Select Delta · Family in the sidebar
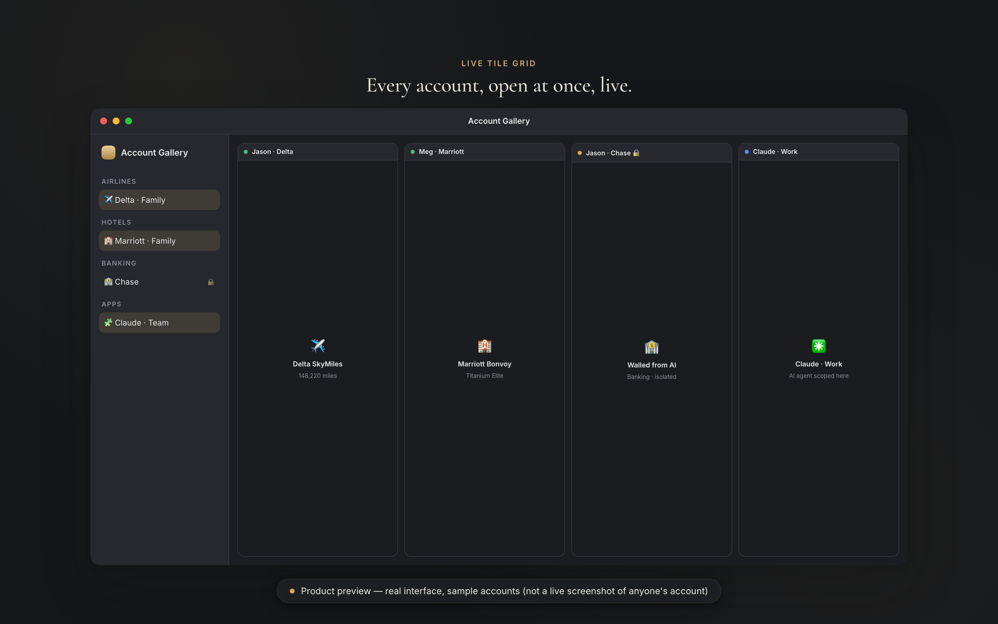 [x=159, y=200]
